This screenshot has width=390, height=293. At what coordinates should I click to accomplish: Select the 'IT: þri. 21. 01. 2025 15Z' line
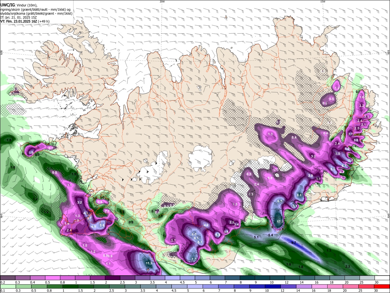click(19, 17)
